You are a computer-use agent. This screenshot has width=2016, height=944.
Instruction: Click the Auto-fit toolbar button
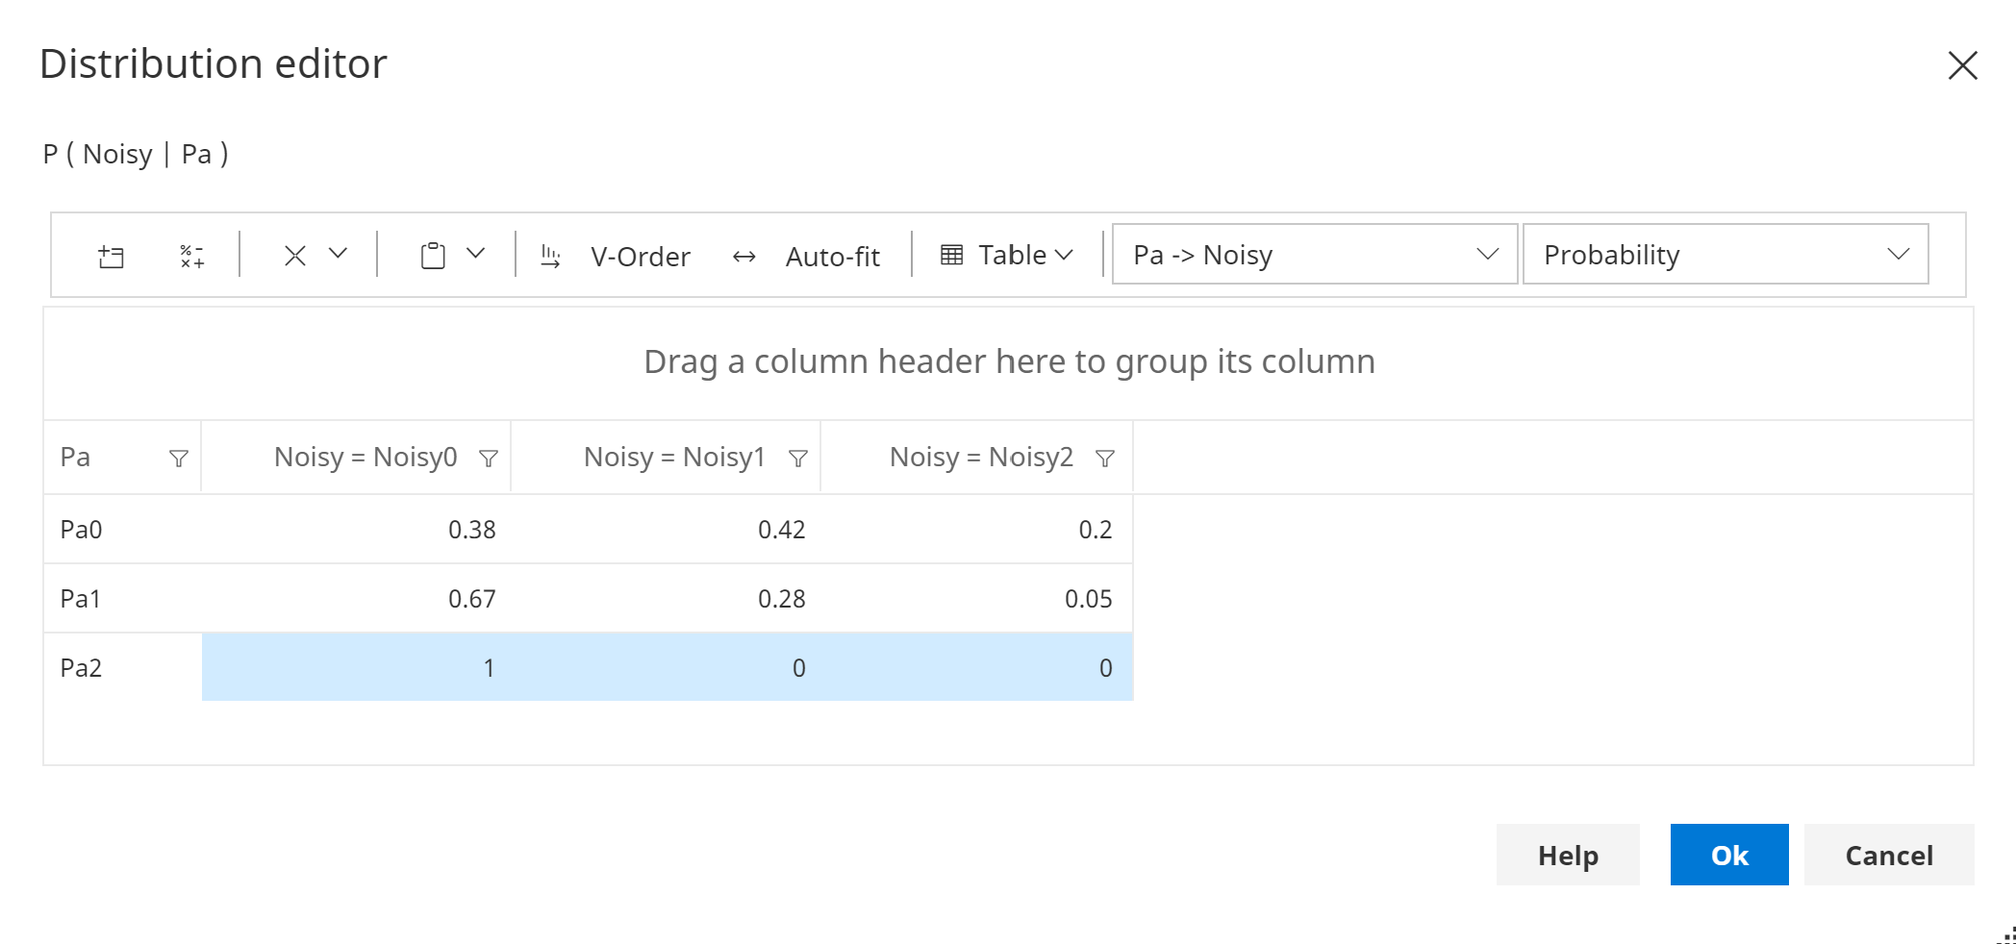pyautogui.click(x=806, y=256)
